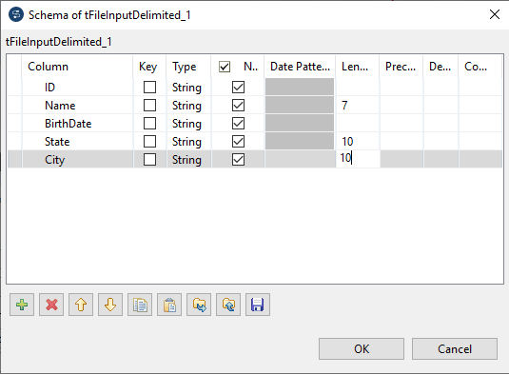This screenshot has width=509, height=375.
Task: Click the Date Pattern column header
Action: tap(300, 67)
